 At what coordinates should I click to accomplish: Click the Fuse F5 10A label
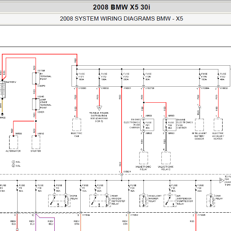tap(85, 188)
